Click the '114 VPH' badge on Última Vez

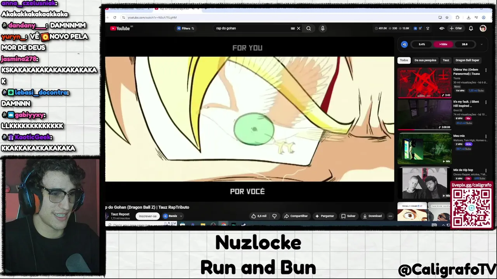460,91
